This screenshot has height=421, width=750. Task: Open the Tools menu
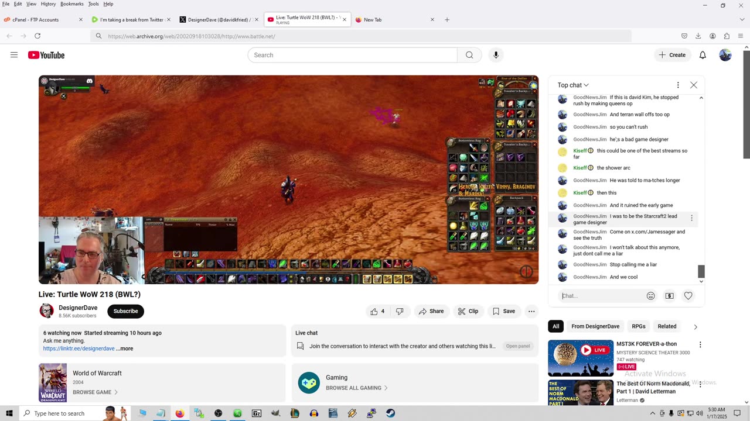(x=93, y=4)
